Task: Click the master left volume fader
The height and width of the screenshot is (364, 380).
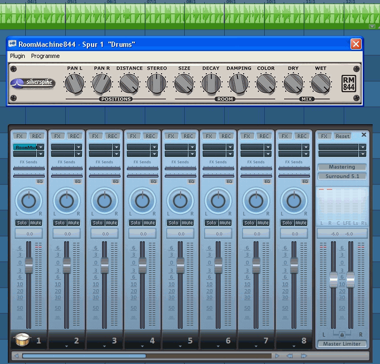Action: coord(334,280)
